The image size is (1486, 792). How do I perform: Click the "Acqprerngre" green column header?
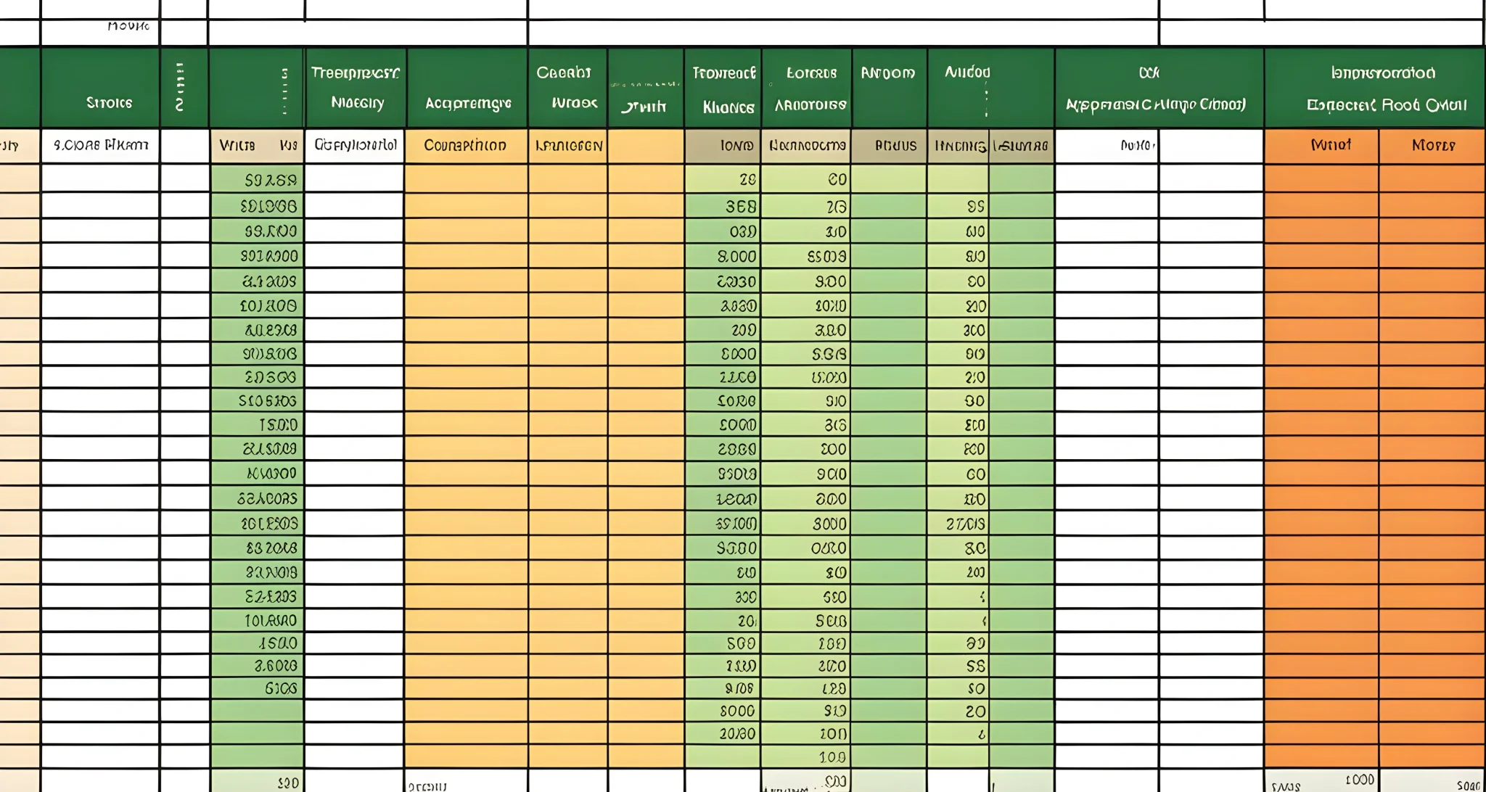[467, 88]
